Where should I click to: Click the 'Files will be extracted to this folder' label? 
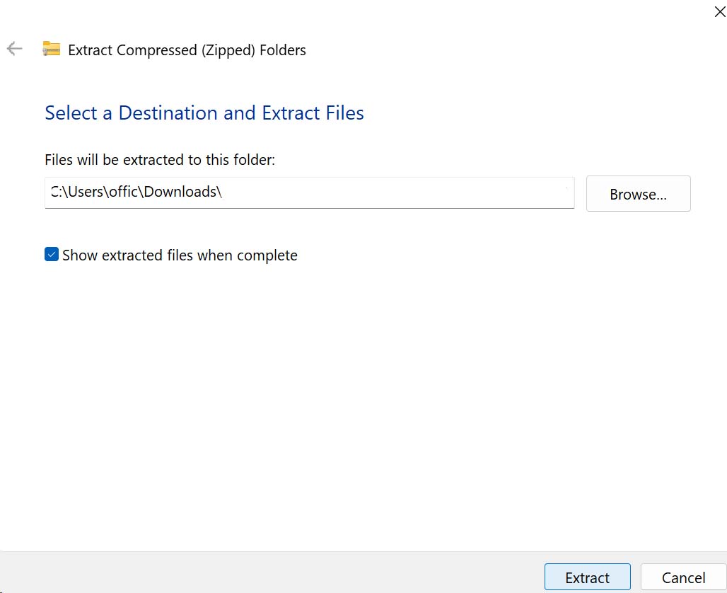[x=159, y=160]
